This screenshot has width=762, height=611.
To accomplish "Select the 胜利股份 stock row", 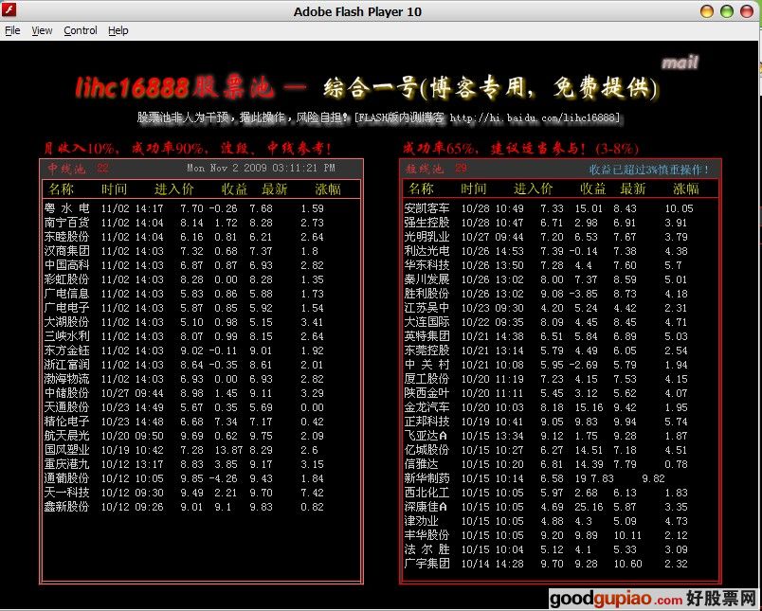I will click(546, 294).
